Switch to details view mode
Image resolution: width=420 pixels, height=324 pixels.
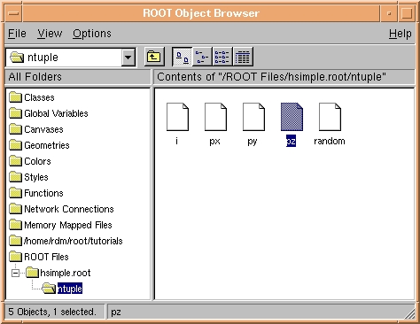point(243,57)
